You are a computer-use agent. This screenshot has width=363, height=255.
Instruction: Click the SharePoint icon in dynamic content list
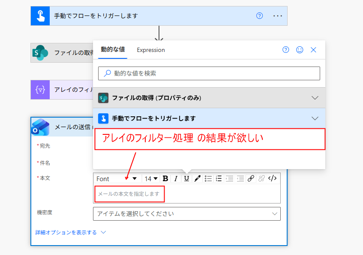point(103,98)
